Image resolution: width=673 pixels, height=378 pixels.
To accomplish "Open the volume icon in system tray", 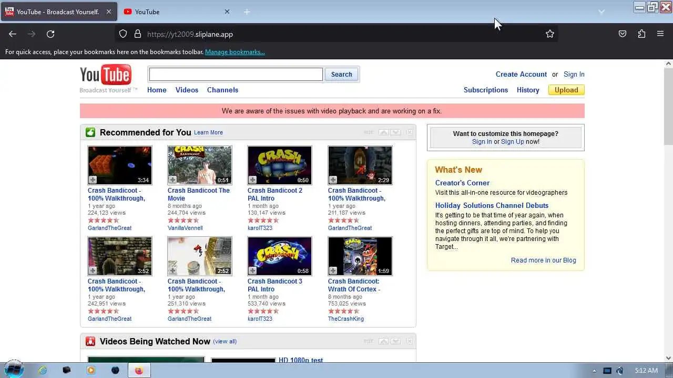I will coord(620,371).
